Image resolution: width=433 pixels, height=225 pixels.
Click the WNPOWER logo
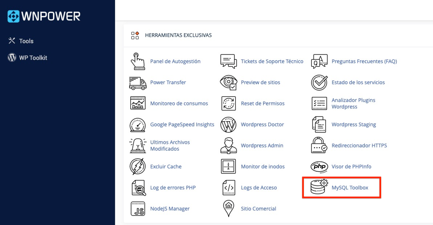click(x=43, y=16)
